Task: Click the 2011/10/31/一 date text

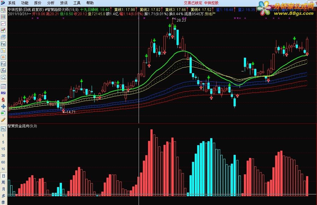Action: click(19, 14)
